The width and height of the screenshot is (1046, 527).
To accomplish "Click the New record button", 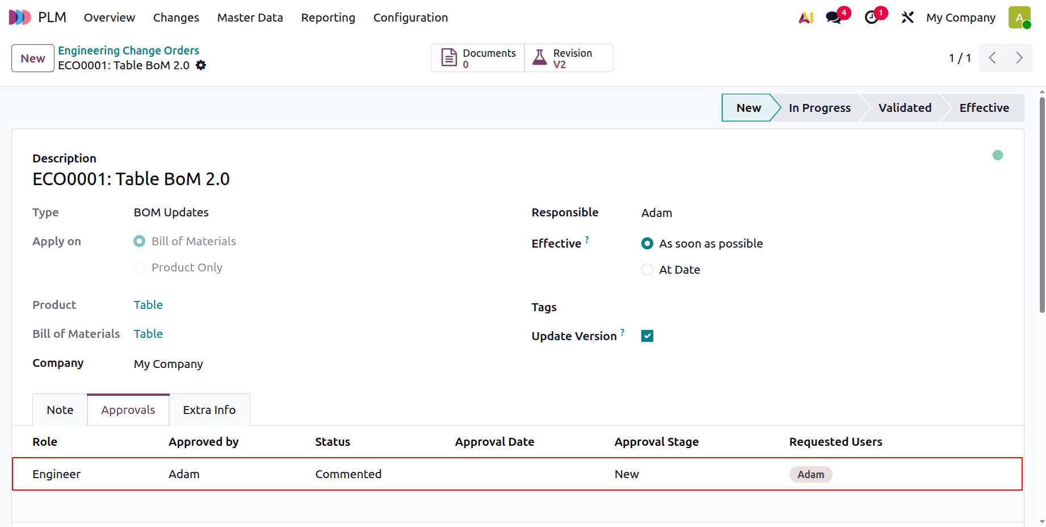I will click(33, 58).
